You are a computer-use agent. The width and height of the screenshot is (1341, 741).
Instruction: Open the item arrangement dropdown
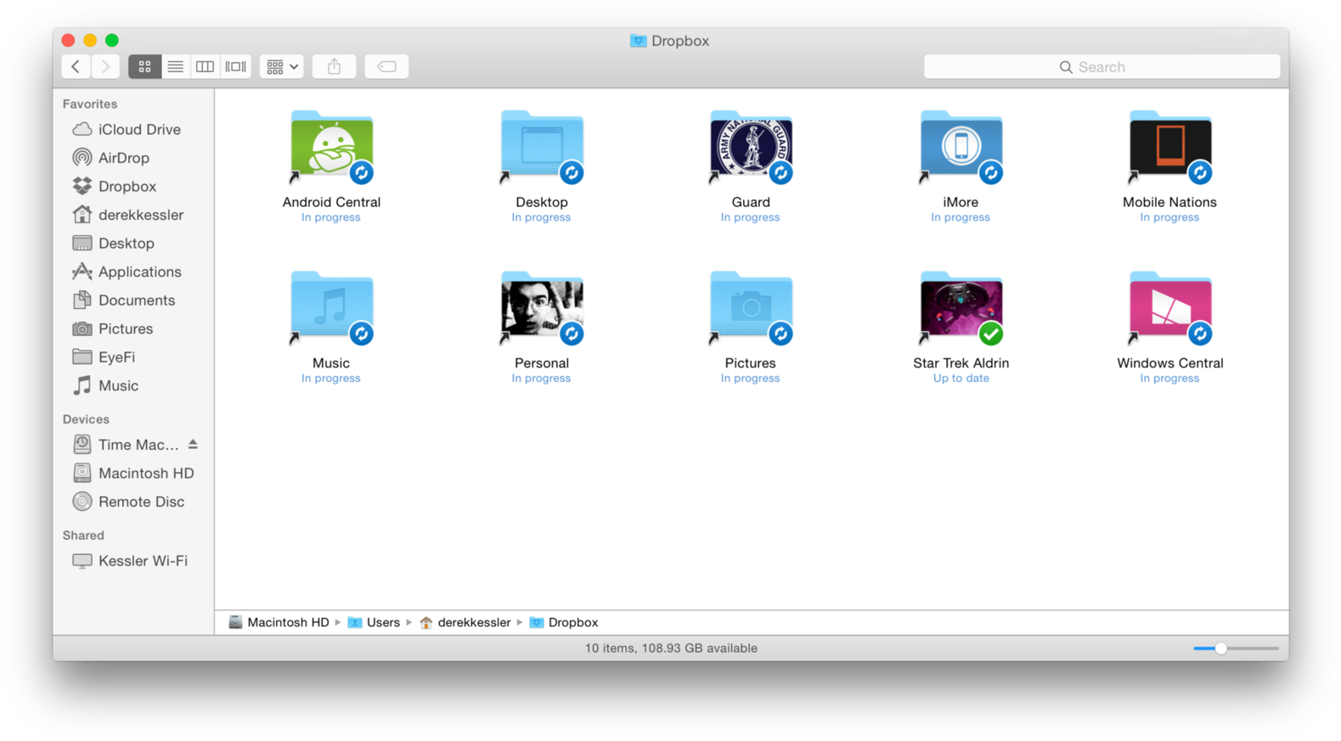[282, 66]
